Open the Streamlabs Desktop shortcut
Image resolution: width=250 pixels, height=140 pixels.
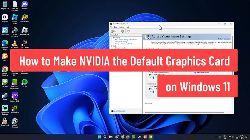coord(5,110)
